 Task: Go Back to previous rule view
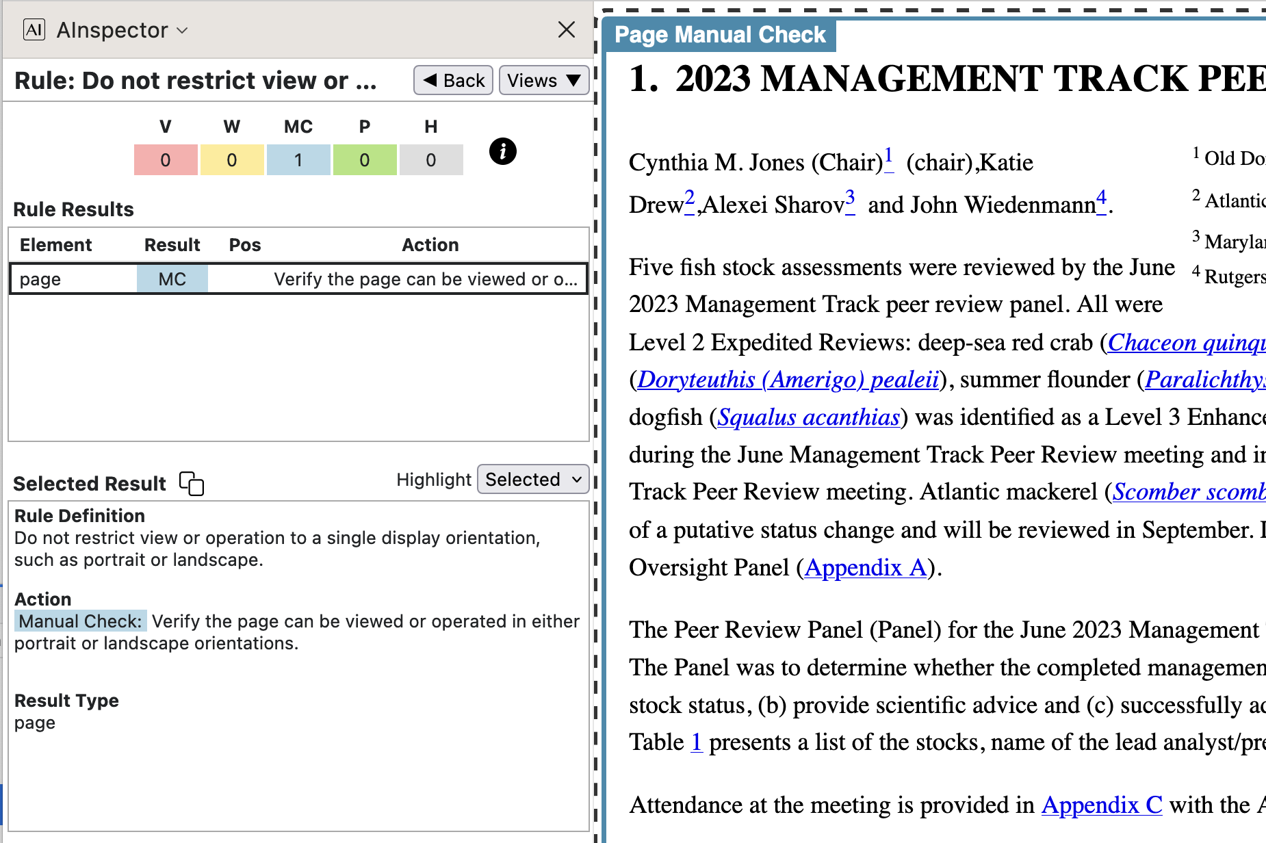453,81
